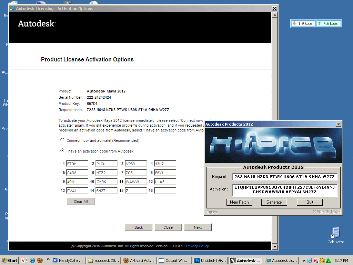Open the Privacy Policy link
Screen dimensions: 353x265
197,246
